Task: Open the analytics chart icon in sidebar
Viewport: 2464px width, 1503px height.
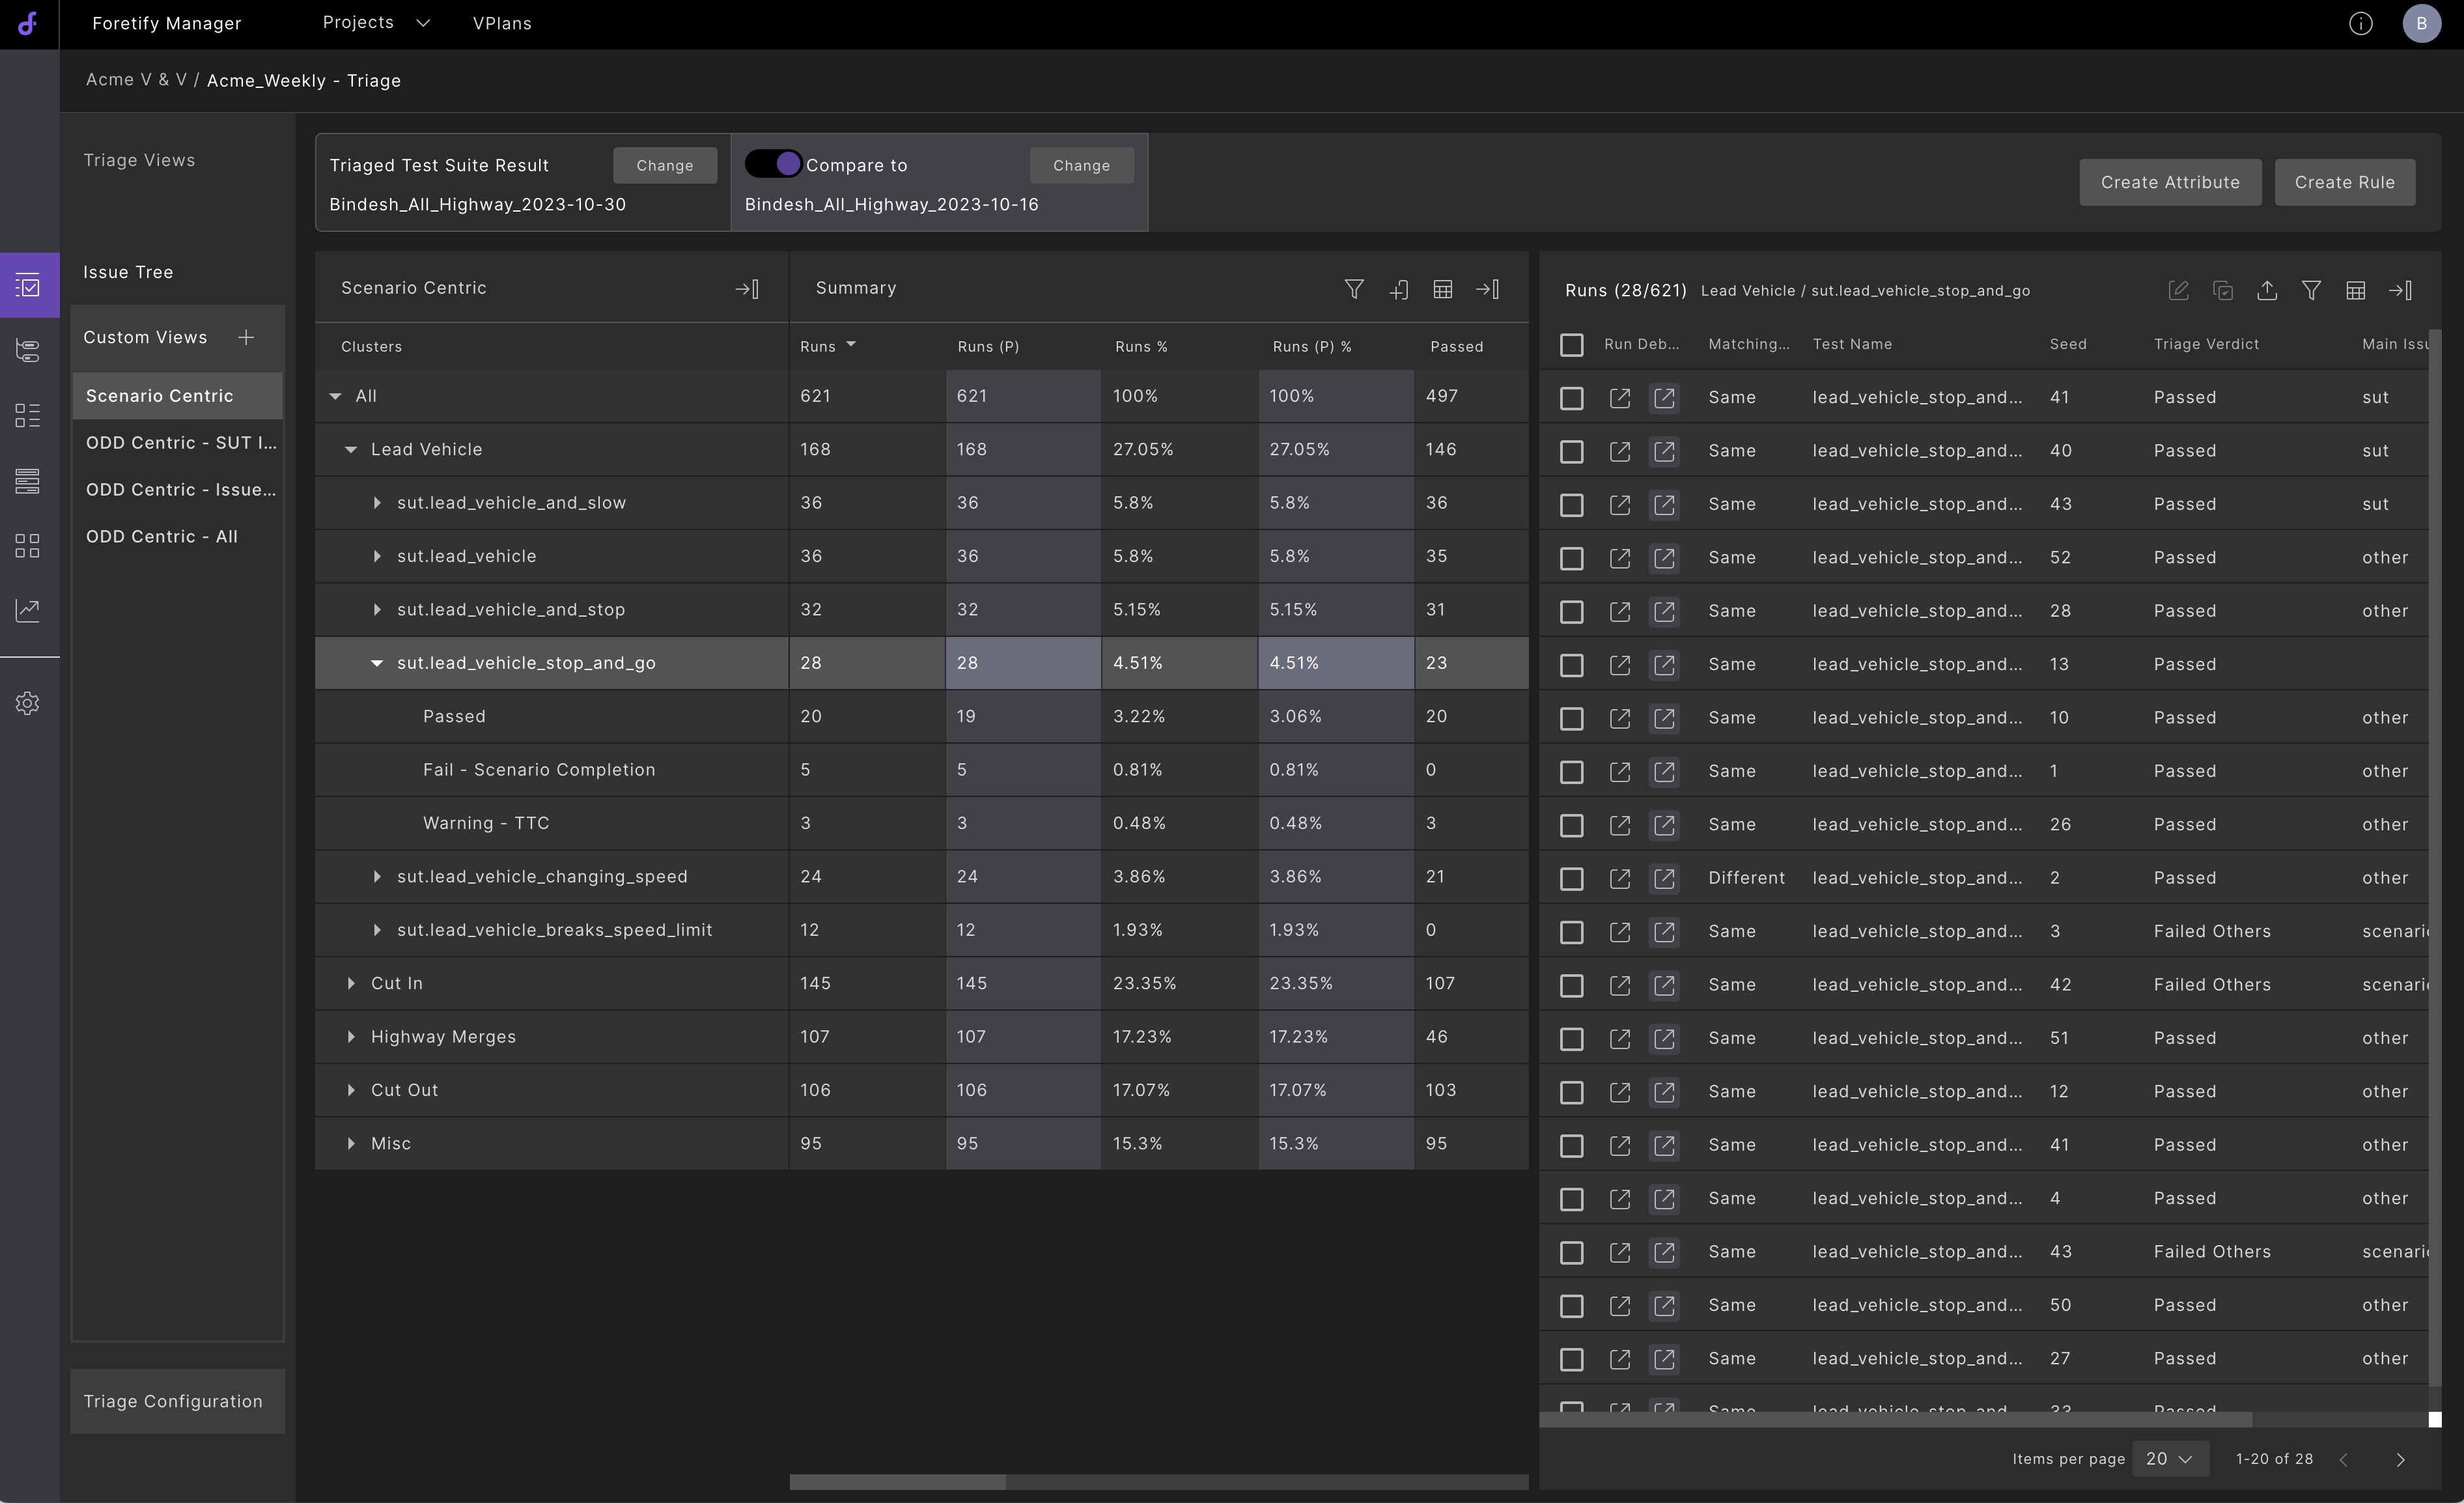Action: 28,610
